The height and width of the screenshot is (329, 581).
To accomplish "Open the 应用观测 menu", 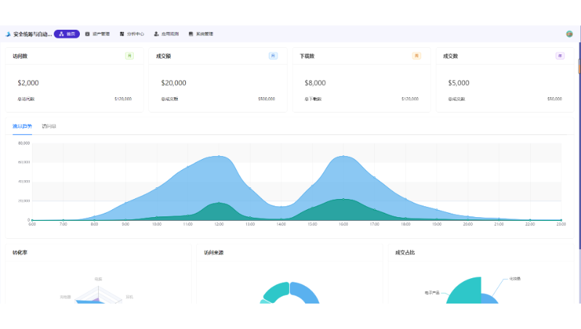I will (x=166, y=34).
